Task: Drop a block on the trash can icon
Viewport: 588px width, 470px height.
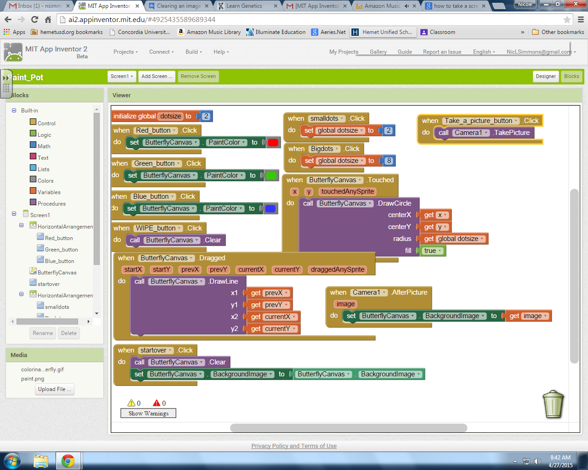Action: click(x=553, y=404)
